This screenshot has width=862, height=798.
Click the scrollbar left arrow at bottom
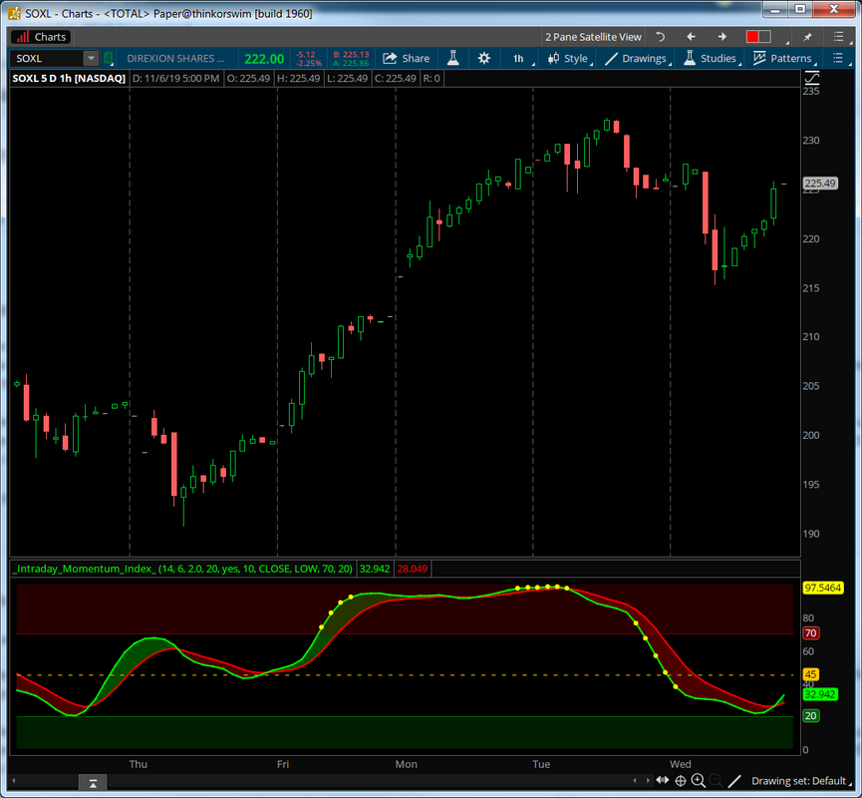(x=14, y=780)
